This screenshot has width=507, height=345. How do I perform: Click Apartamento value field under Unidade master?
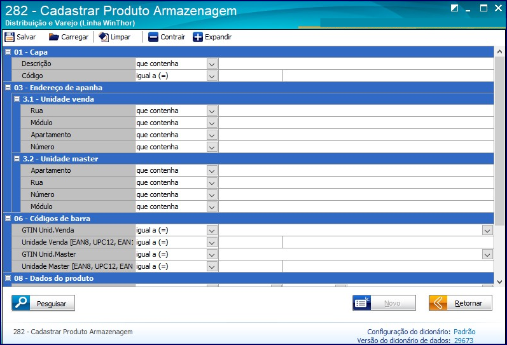(356, 170)
